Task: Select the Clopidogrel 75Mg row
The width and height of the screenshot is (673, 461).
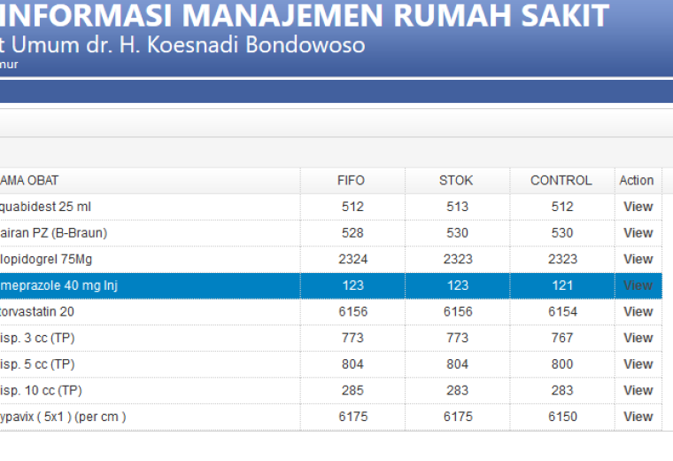Action: (x=330, y=259)
